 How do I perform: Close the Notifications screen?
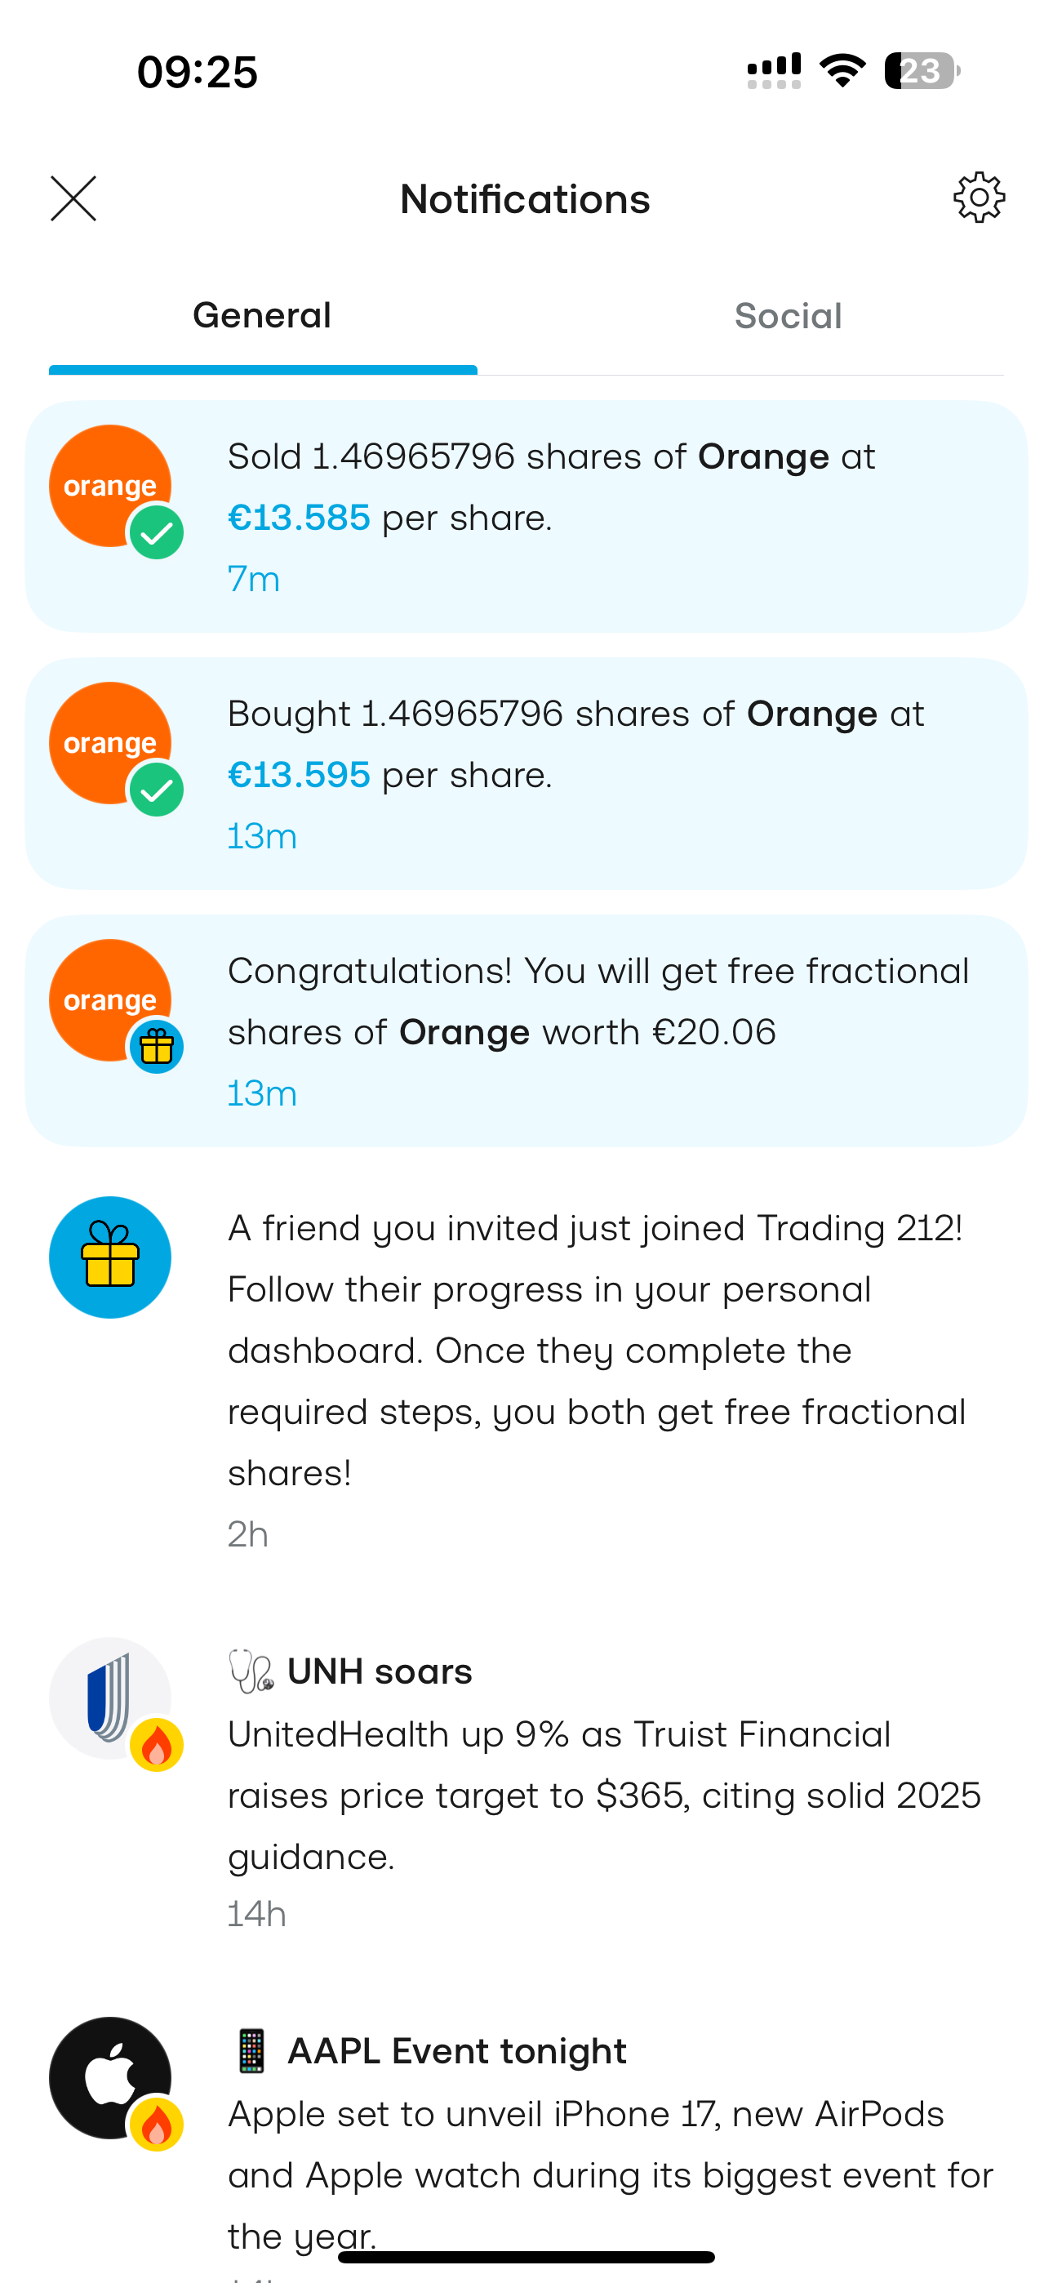click(x=73, y=198)
